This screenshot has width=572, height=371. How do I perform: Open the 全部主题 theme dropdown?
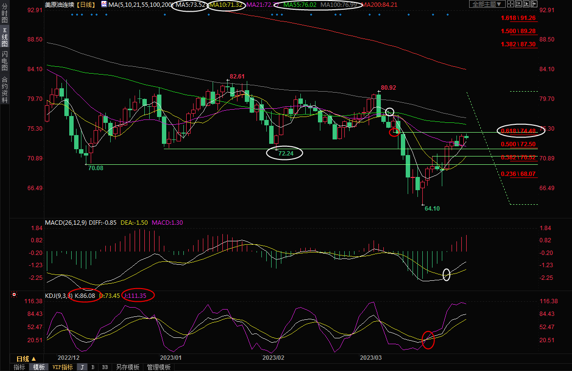pyautogui.click(x=485, y=4)
